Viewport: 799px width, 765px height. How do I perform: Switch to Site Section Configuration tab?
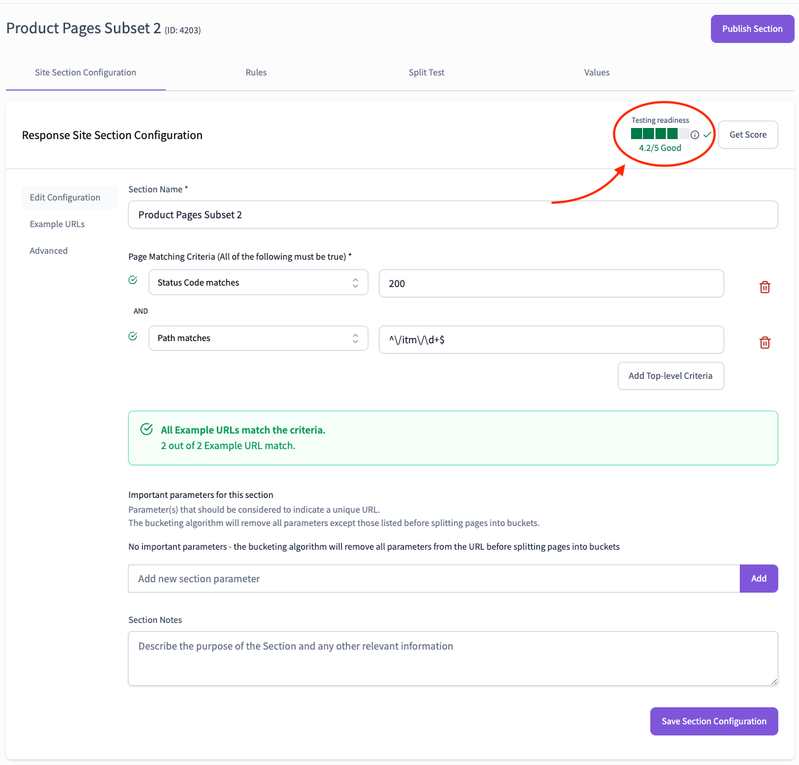86,73
